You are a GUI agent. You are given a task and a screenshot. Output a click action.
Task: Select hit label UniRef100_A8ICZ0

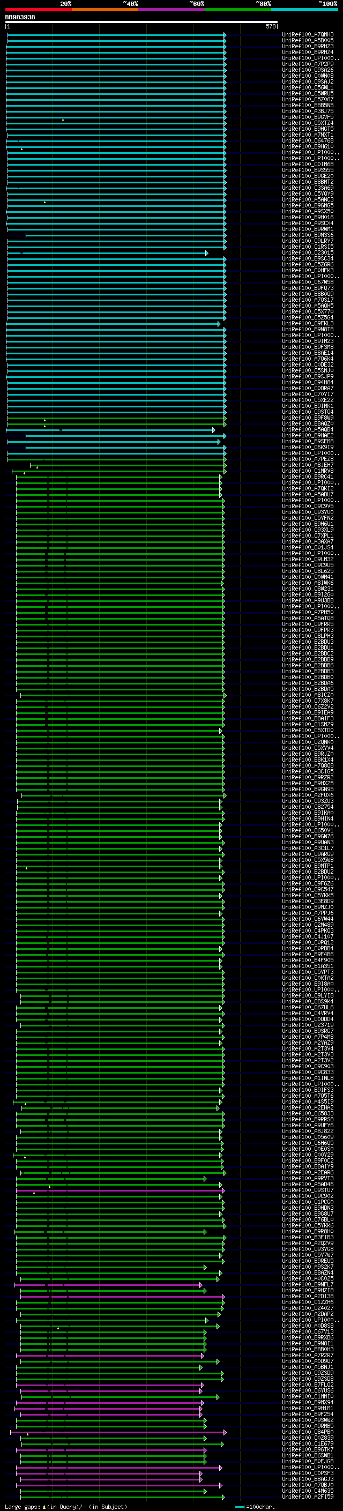(x=308, y=695)
